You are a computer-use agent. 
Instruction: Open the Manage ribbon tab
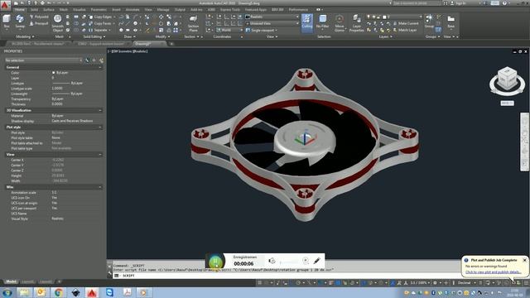pos(163,9)
